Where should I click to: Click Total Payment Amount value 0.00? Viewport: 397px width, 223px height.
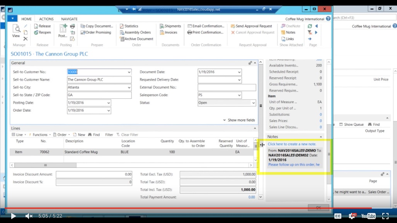click(x=252, y=197)
